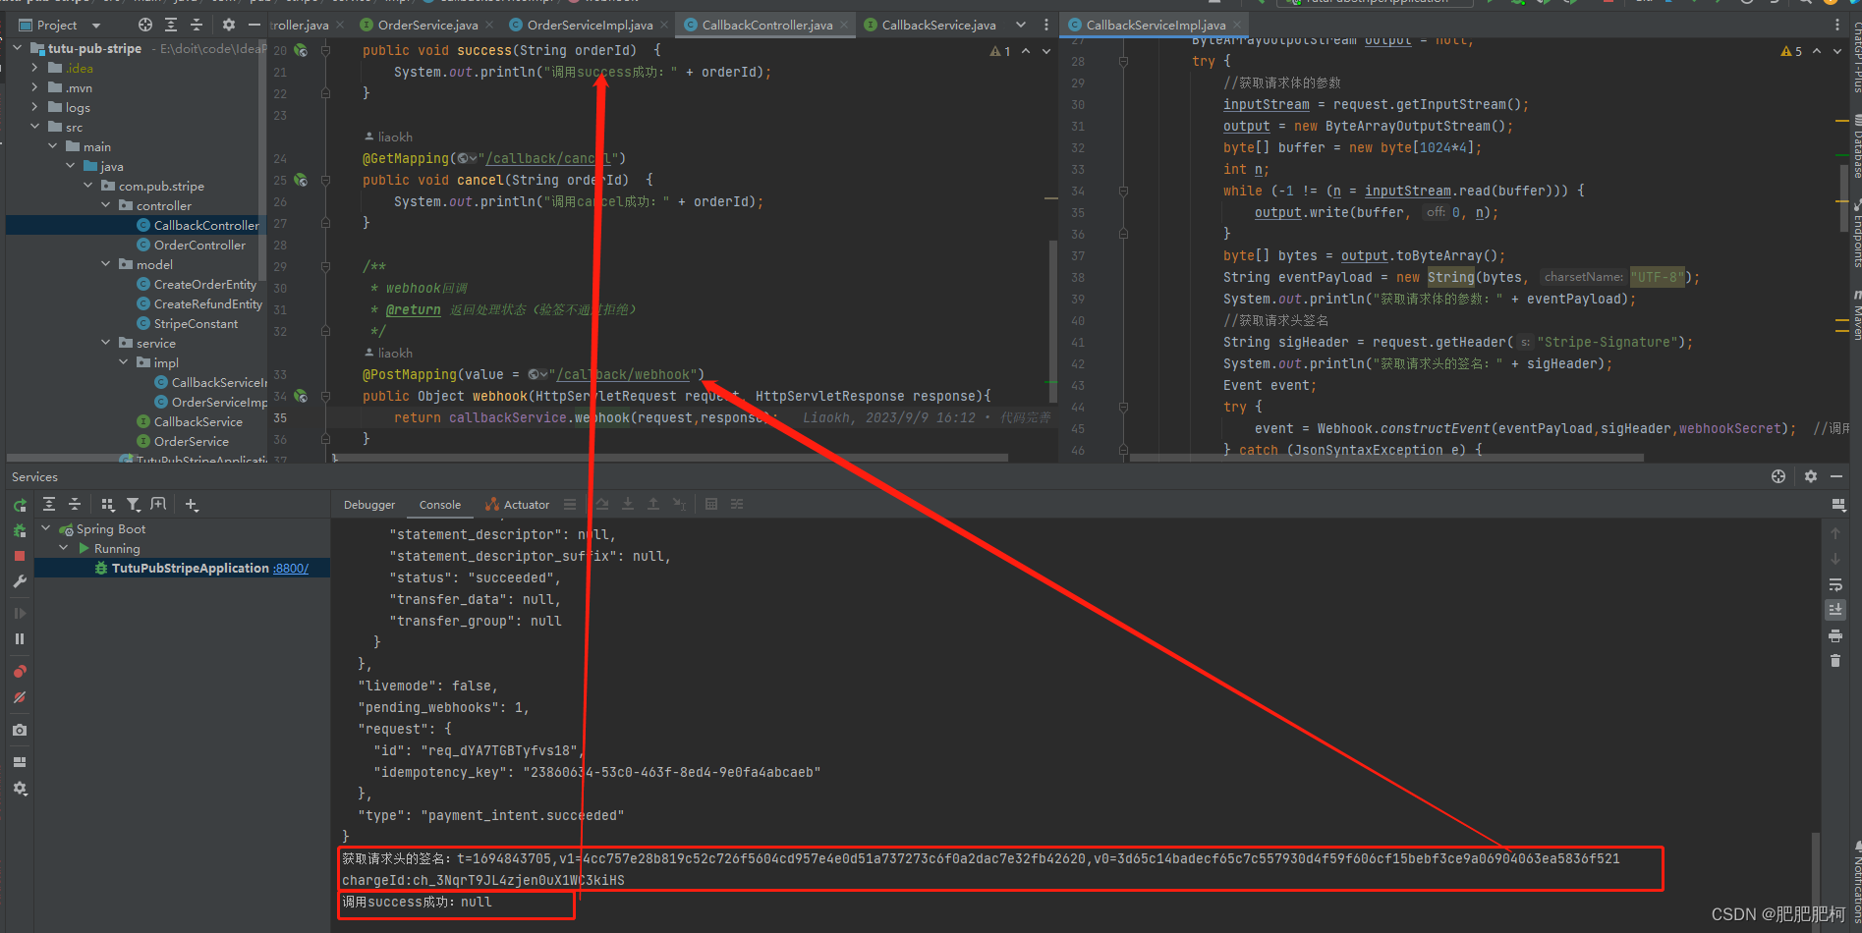This screenshot has width=1862, height=933.
Task: Pause program output in the left strip
Action: (x=20, y=637)
